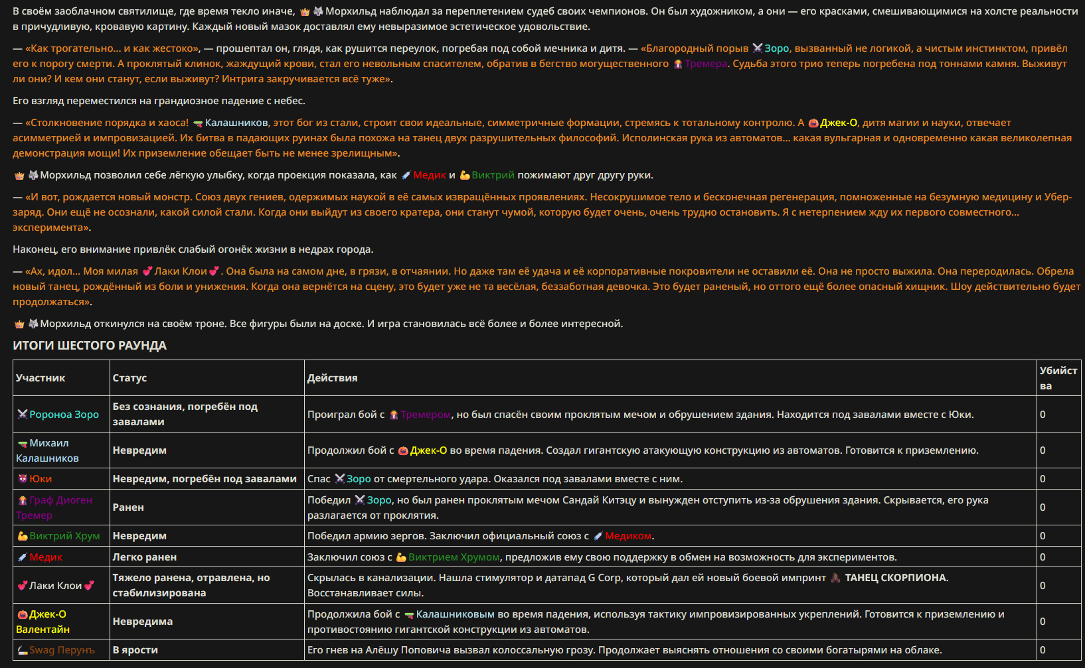
Task: Click name 'Виктрий Хрум' in participant column
Action: pyautogui.click(x=64, y=536)
